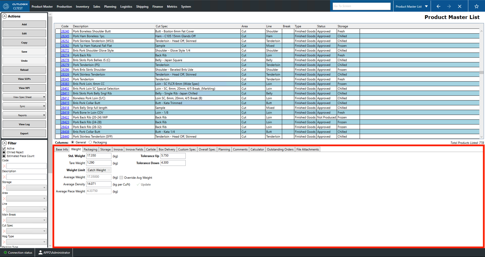Navigate forward using the right arrow icon
The width and height of the screenshot is (485, 257).
click(449, 6)
